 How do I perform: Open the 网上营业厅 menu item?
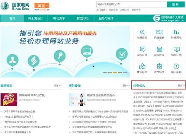click(x=36, y=18)
